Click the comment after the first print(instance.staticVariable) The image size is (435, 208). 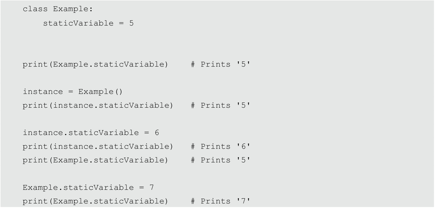tap(220, 105)
